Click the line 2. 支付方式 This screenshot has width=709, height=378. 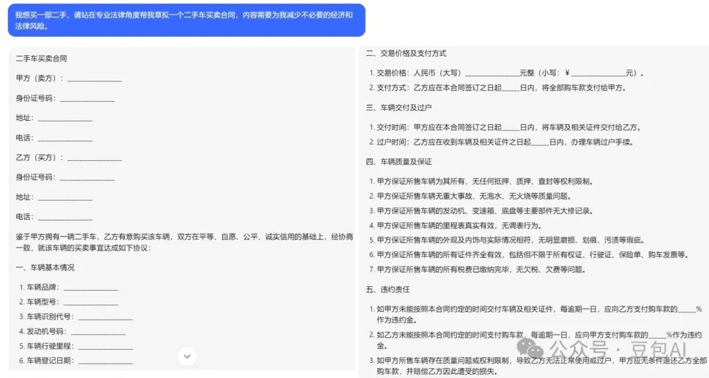click(498, 88)
